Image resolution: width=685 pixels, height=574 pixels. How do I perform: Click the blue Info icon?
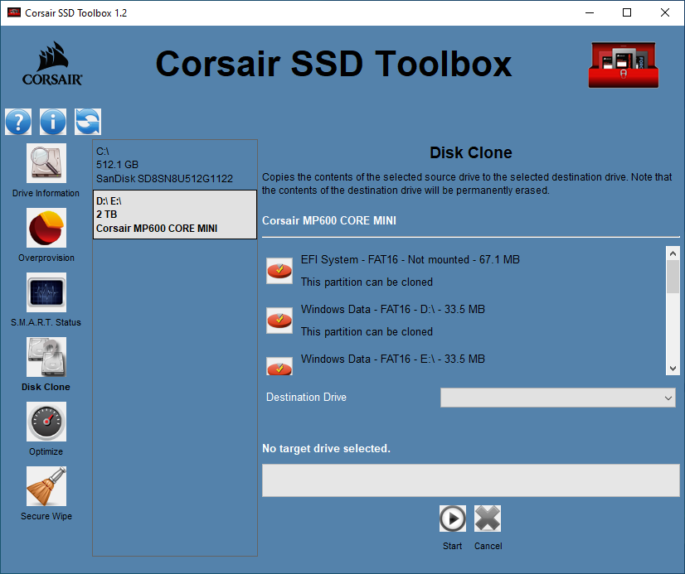tap(53, 122)
